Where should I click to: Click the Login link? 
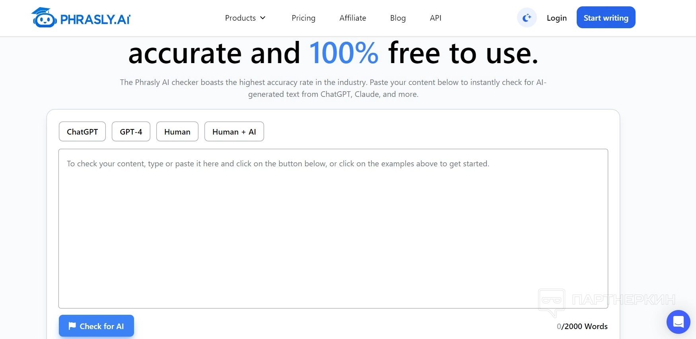556,18
